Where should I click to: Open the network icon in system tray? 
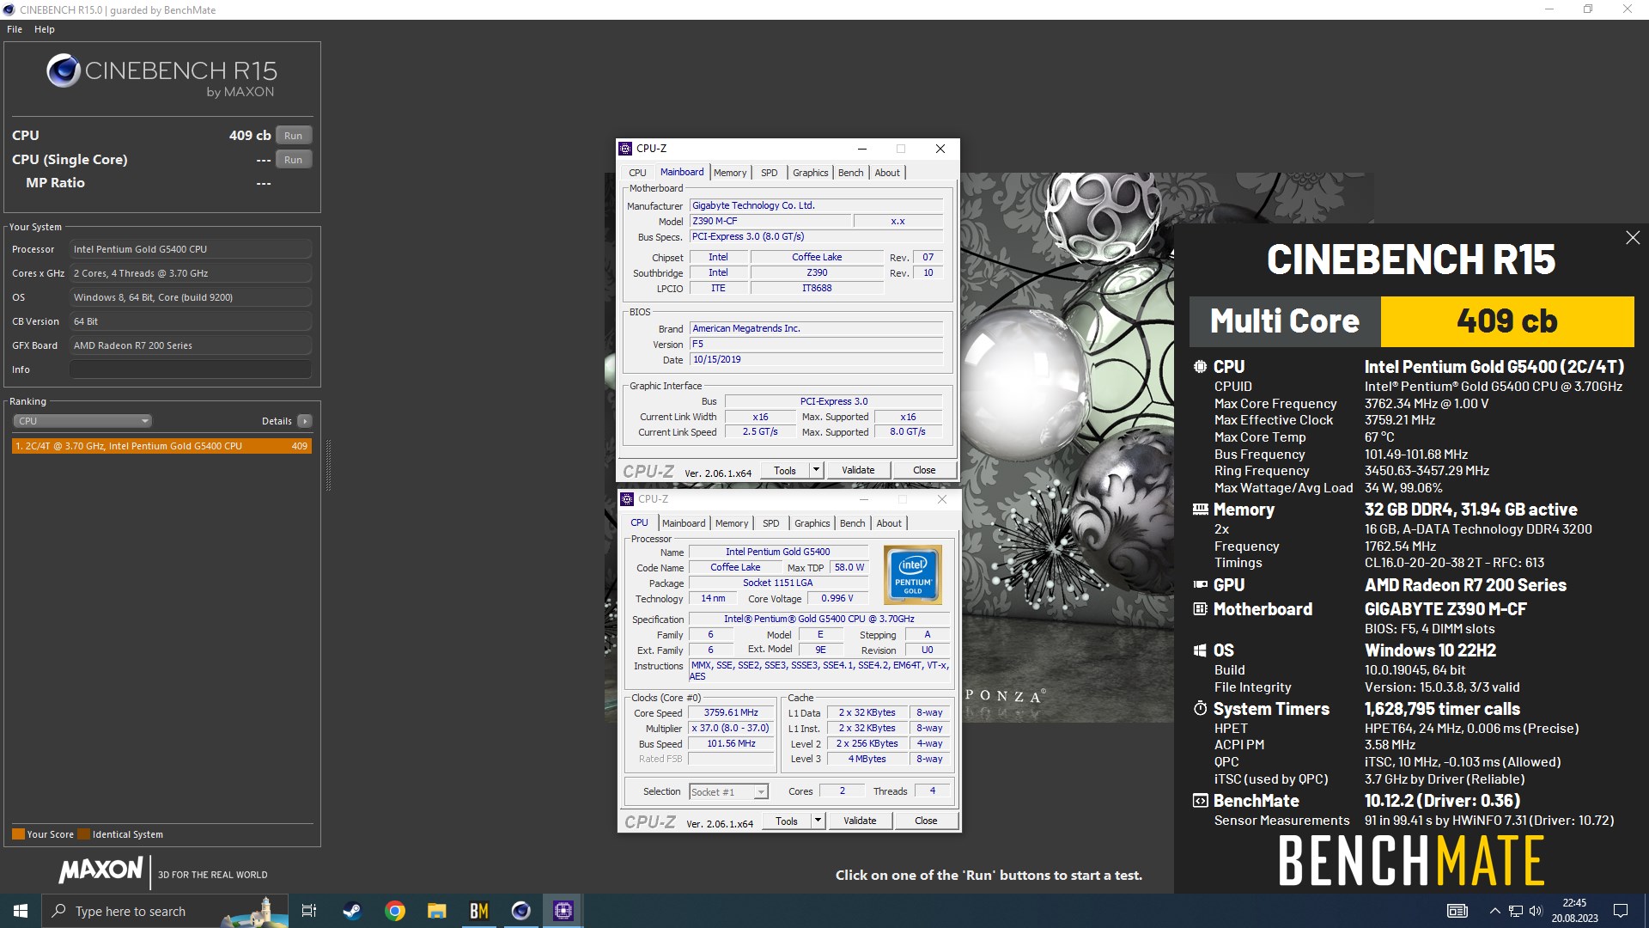pyautogui.click(x=1516, y=911)
